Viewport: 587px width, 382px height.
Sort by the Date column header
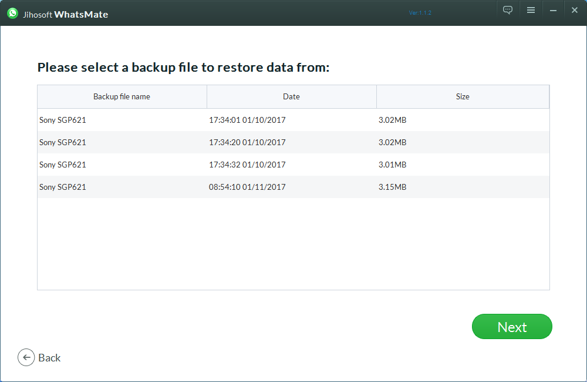pyautogui.click(x=292, y=97)
